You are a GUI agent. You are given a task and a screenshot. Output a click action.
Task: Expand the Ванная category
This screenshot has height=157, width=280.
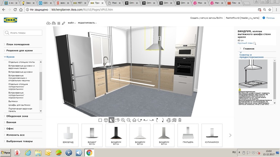tap(11, 122)
